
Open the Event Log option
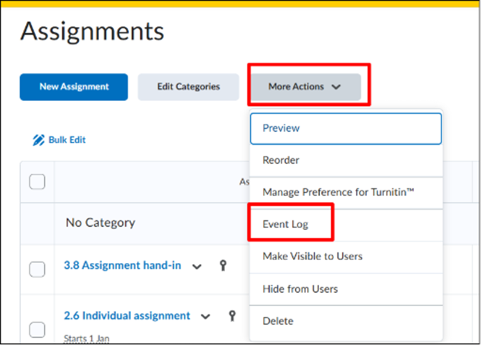(346, 225)
